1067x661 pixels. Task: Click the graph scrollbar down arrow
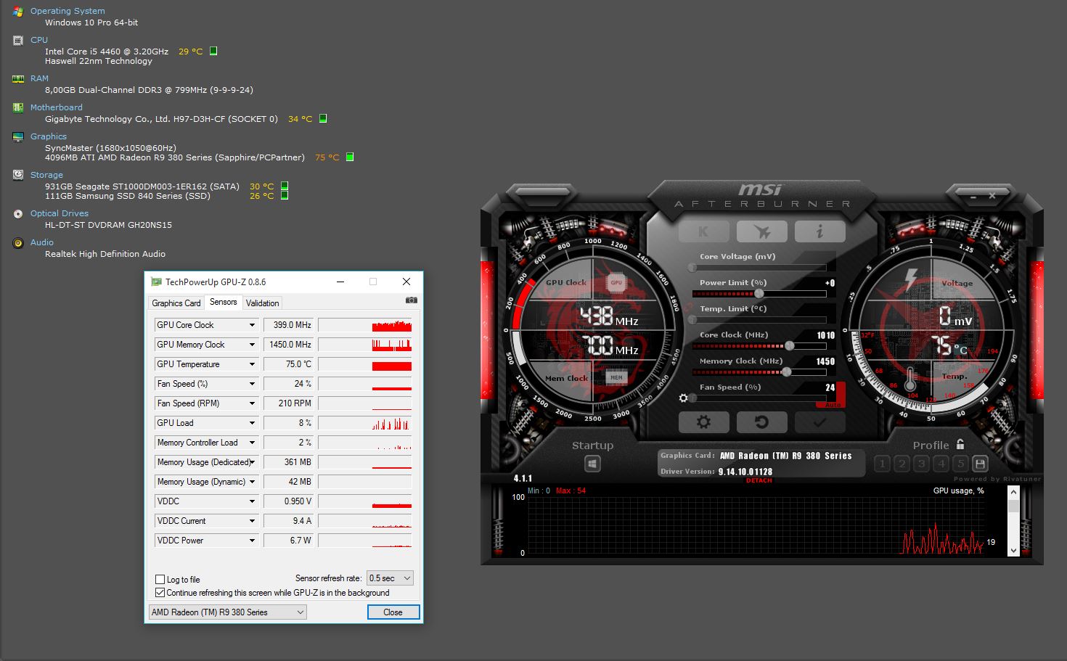pyautogui.click(x=1013, y=551)
